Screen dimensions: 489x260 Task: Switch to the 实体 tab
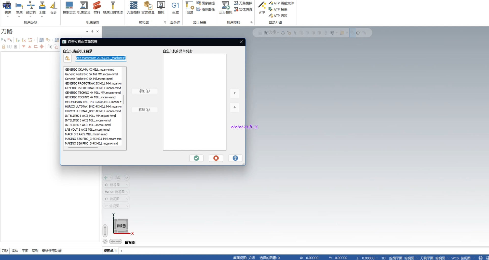15,251
